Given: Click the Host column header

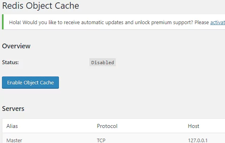Looking at the screenshot, I should pos(193,126).
